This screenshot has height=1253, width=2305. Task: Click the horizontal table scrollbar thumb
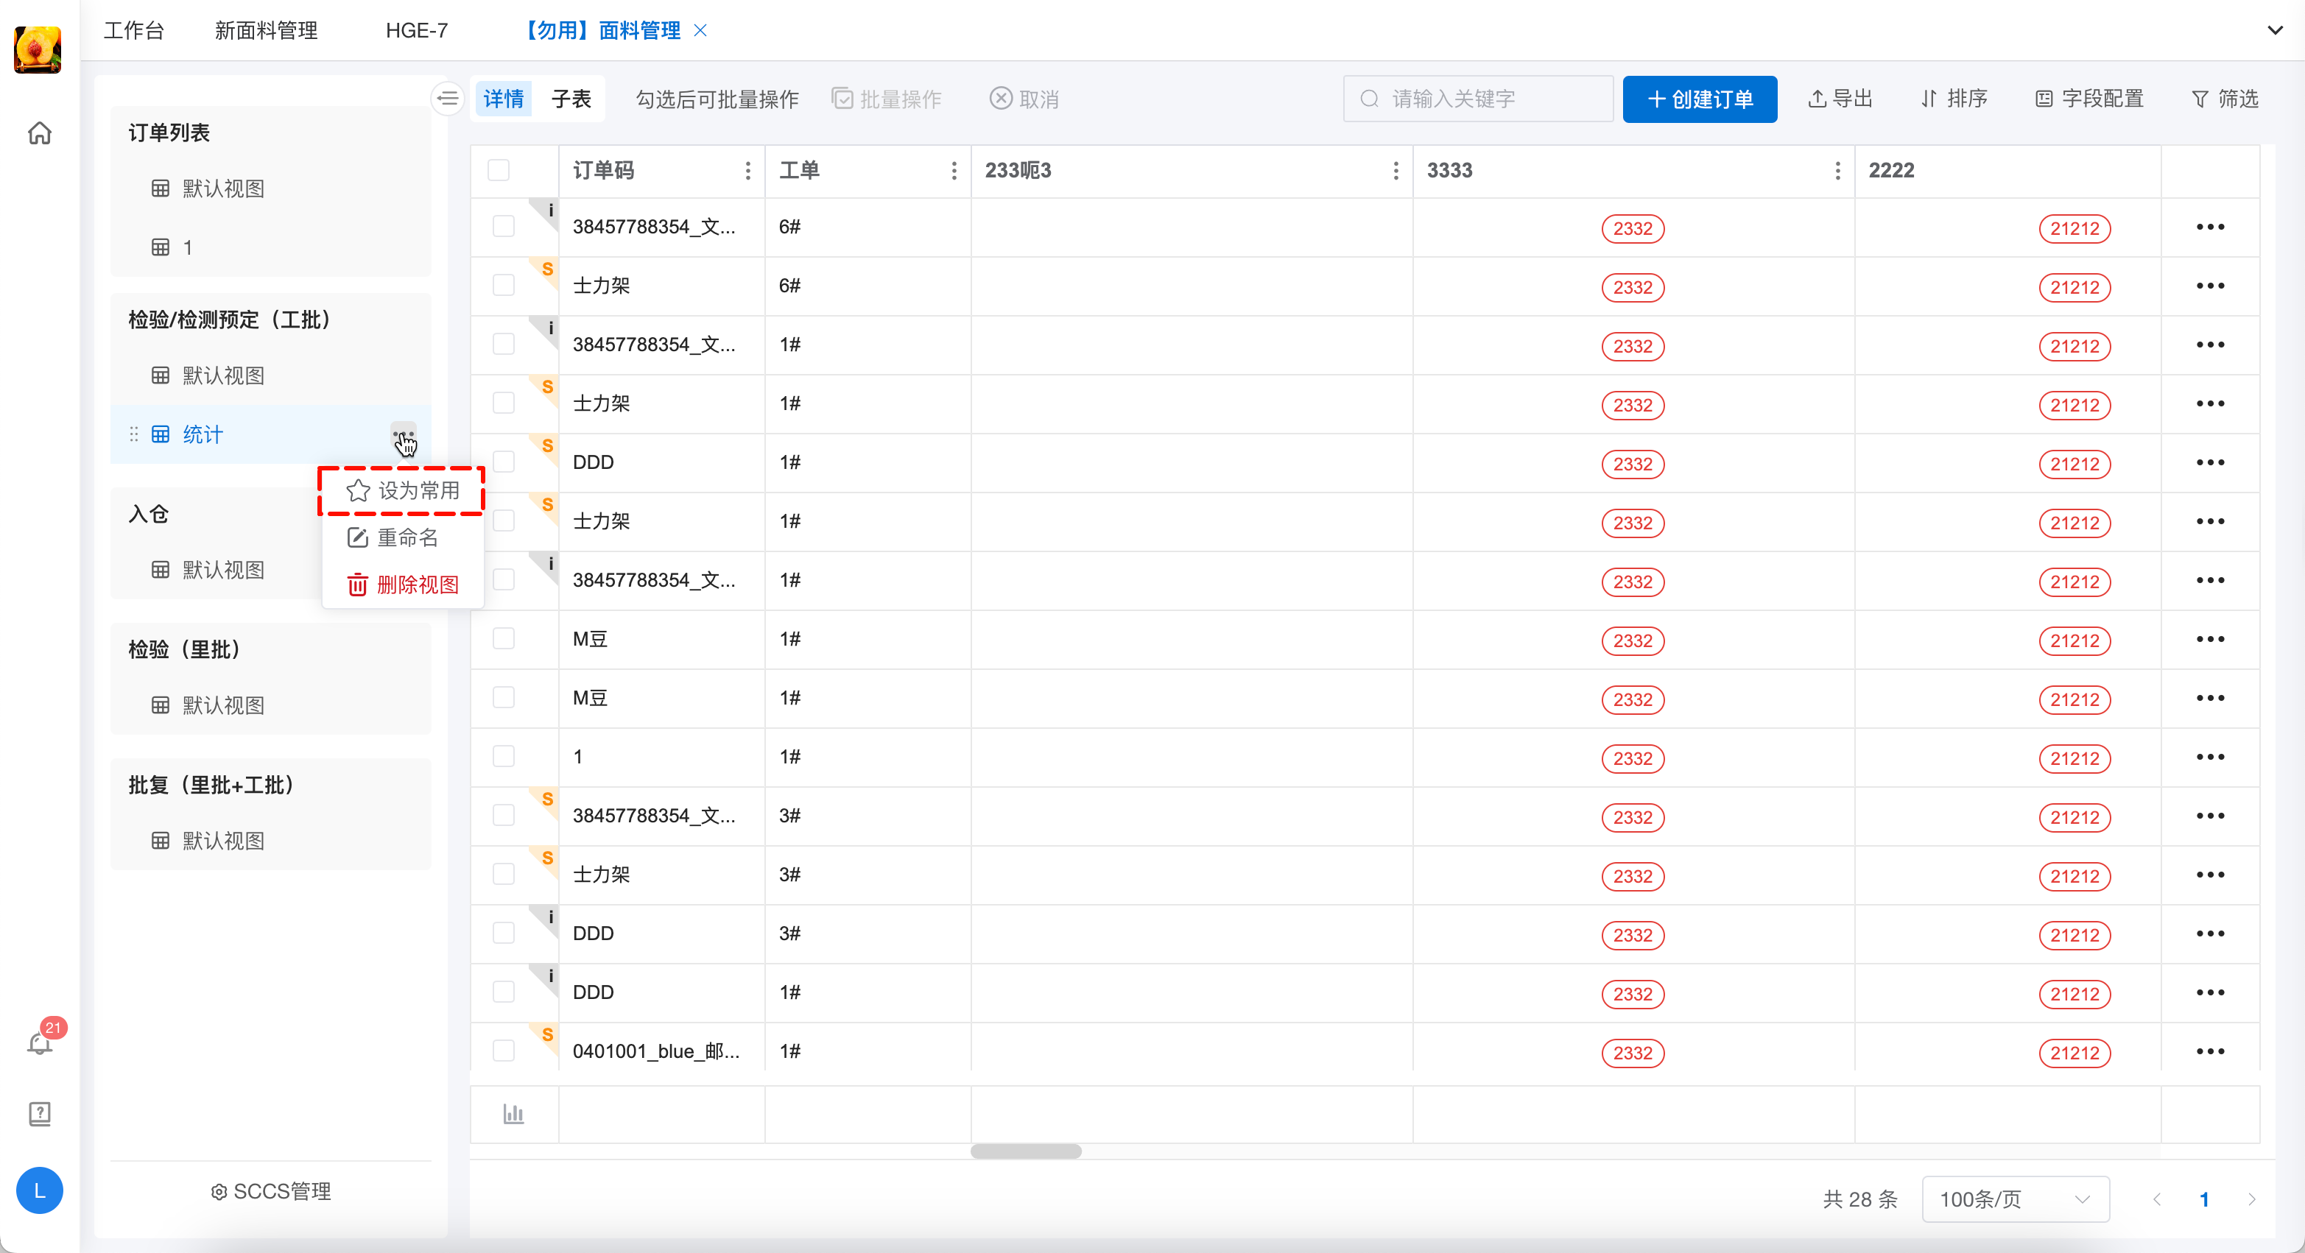click(1025, 1152)
